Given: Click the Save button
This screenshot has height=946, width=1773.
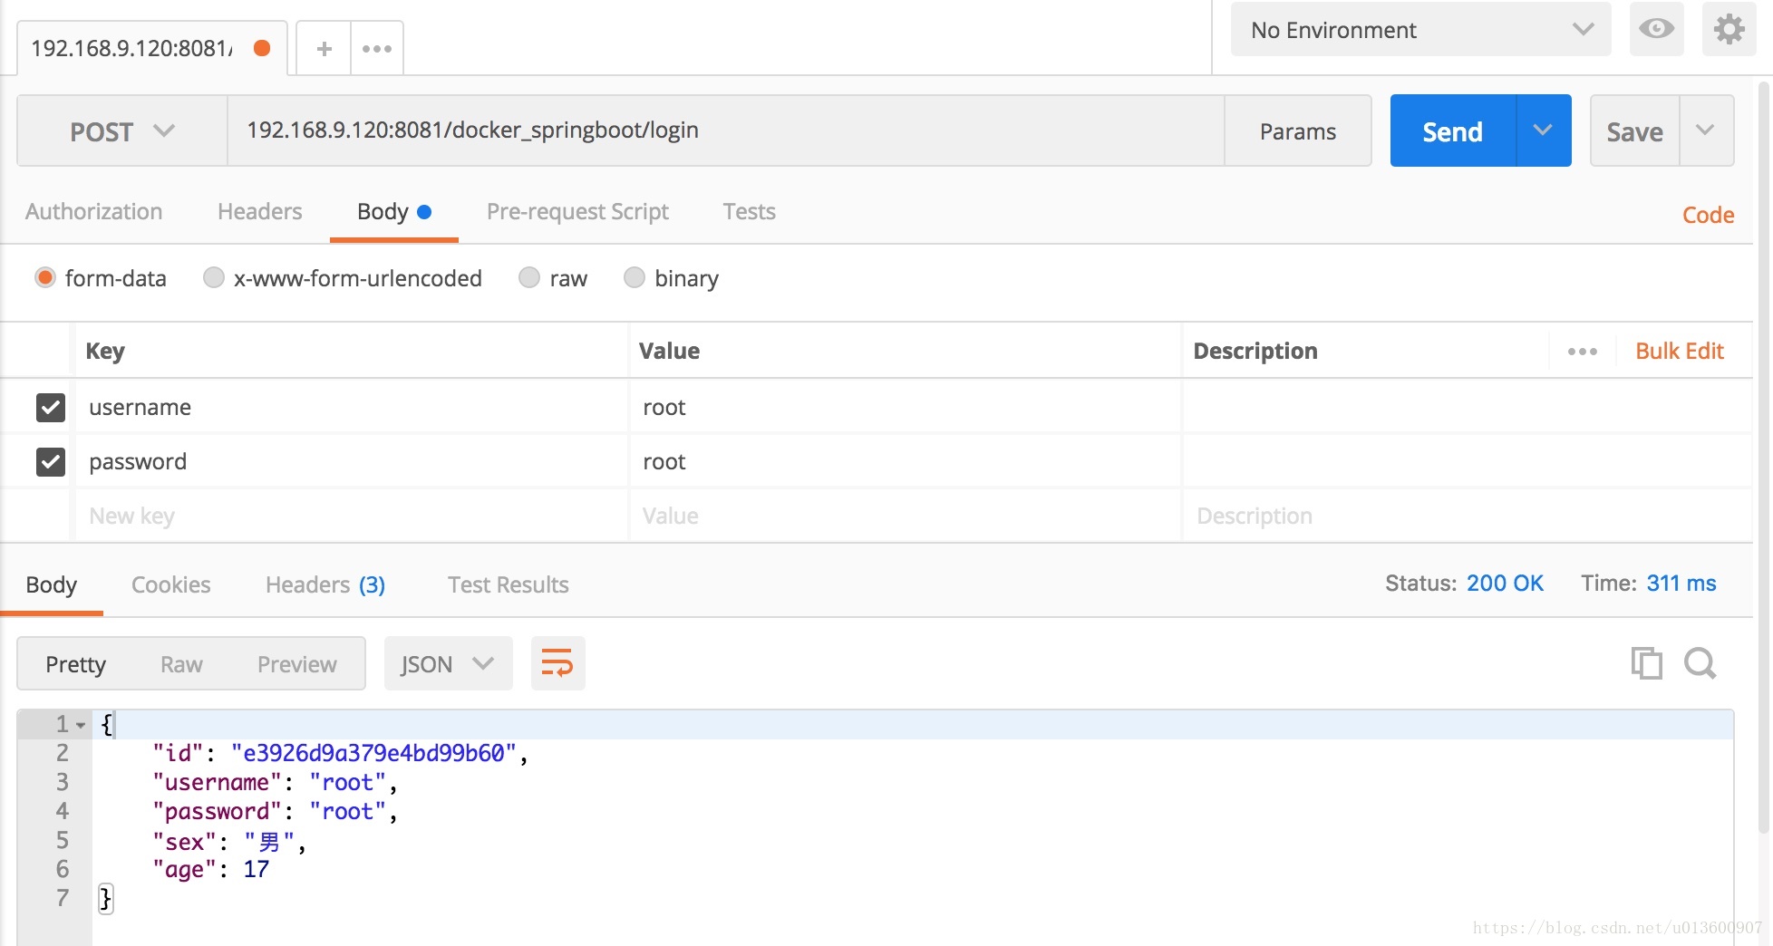Looking at the screenshot, I should (x=1634, y=131).
